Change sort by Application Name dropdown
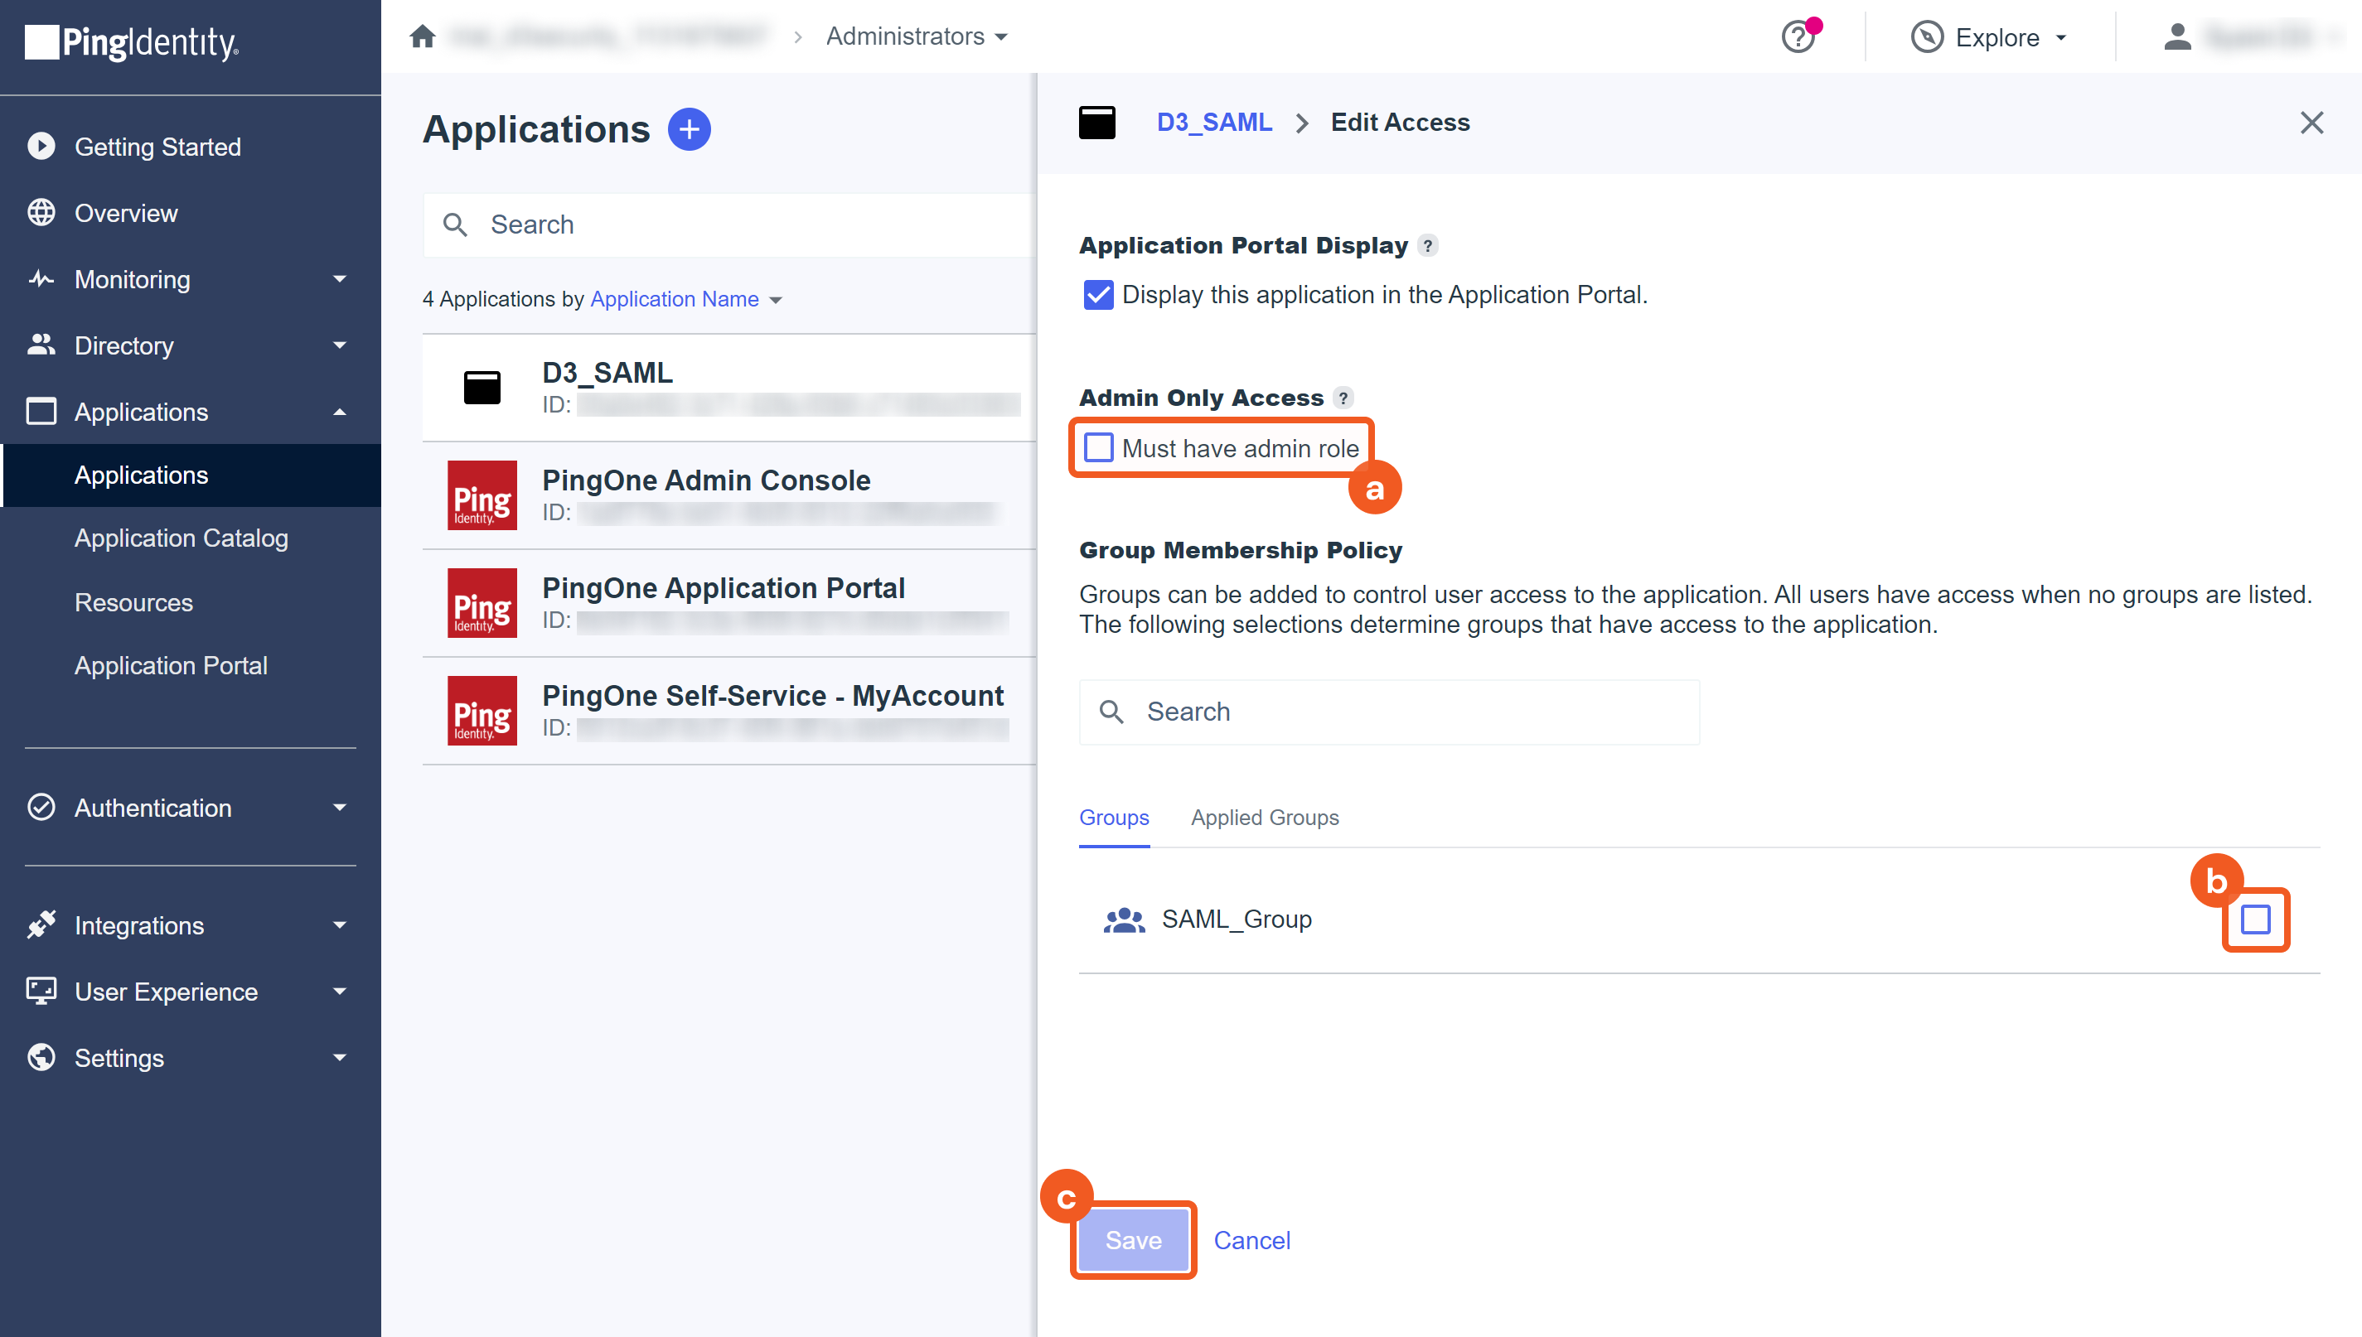Screen dimensions: 2362x1337 click(x=685, y=299)
